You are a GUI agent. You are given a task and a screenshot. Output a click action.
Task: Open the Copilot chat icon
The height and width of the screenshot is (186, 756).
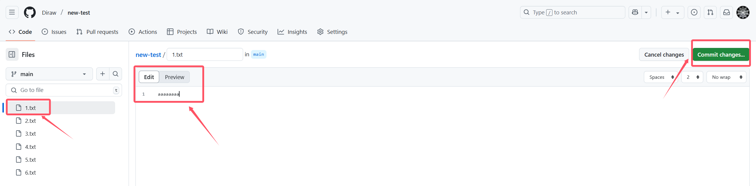point(635,12)
